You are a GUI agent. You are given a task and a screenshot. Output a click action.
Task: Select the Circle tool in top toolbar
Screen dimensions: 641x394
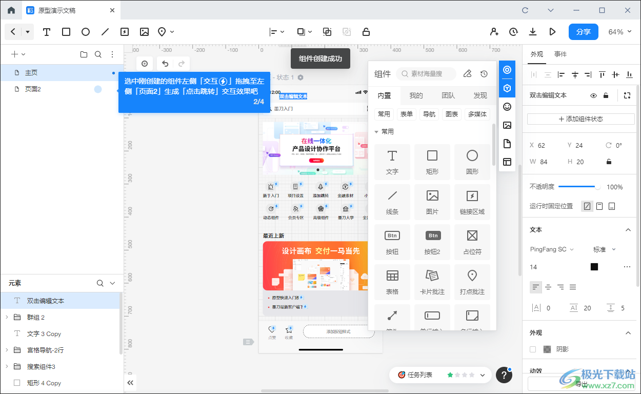(x=86, y=32)
